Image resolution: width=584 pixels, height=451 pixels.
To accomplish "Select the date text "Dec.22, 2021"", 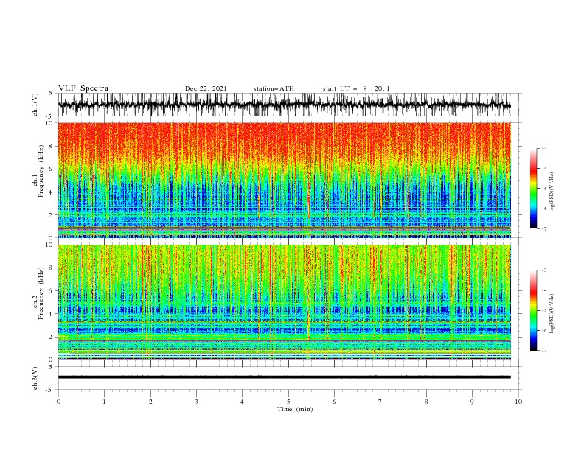I will [206, 88].
